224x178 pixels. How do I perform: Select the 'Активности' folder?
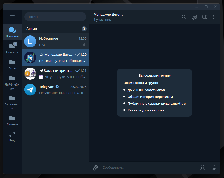pos(12,102)
